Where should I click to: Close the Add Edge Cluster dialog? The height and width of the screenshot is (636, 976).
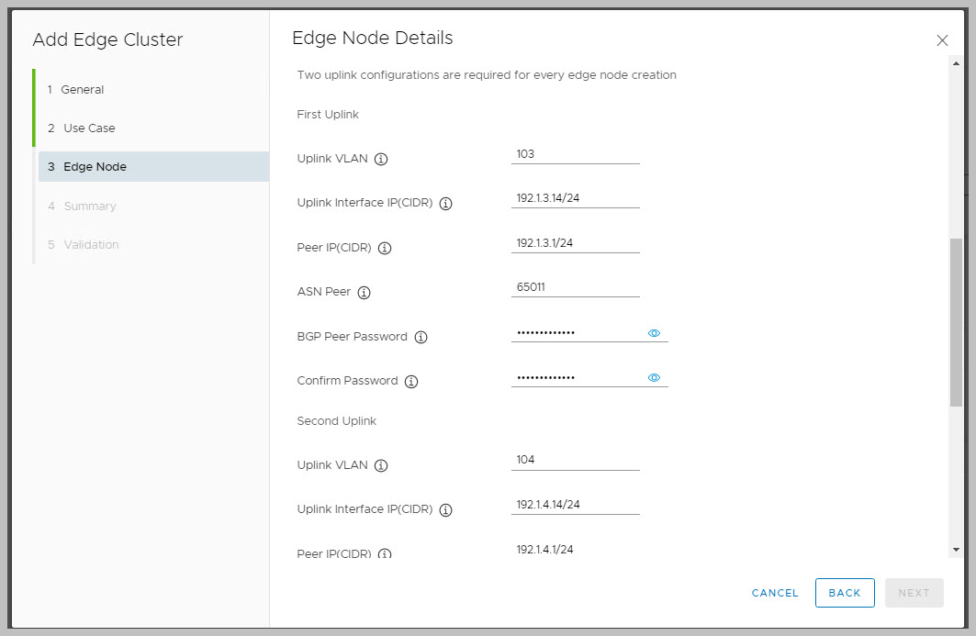[942, 40]
